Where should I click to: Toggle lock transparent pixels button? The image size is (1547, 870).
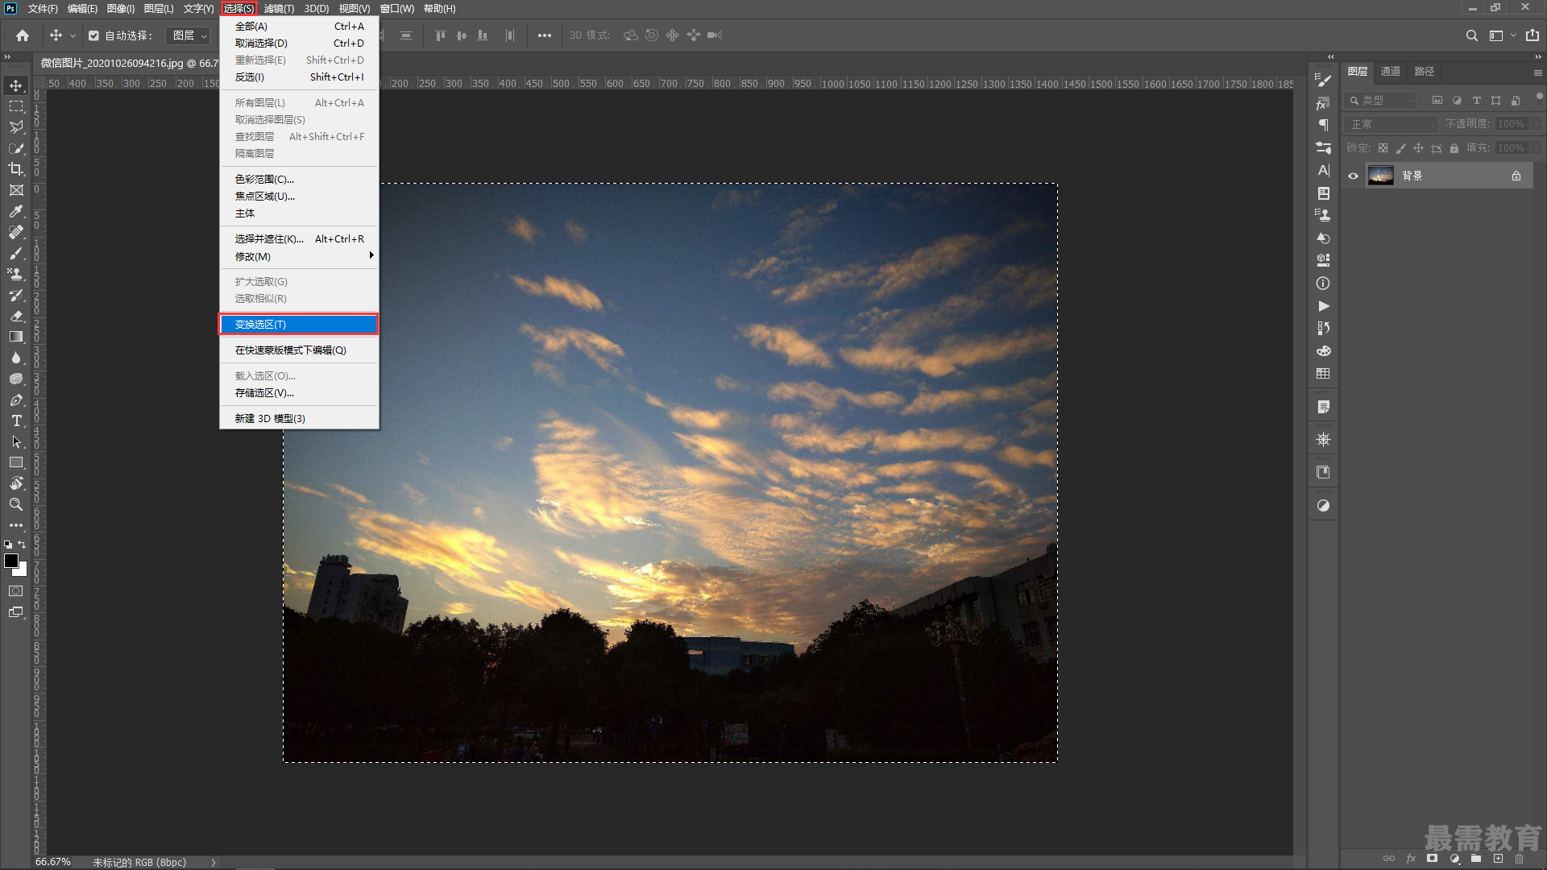(1383, 148)
